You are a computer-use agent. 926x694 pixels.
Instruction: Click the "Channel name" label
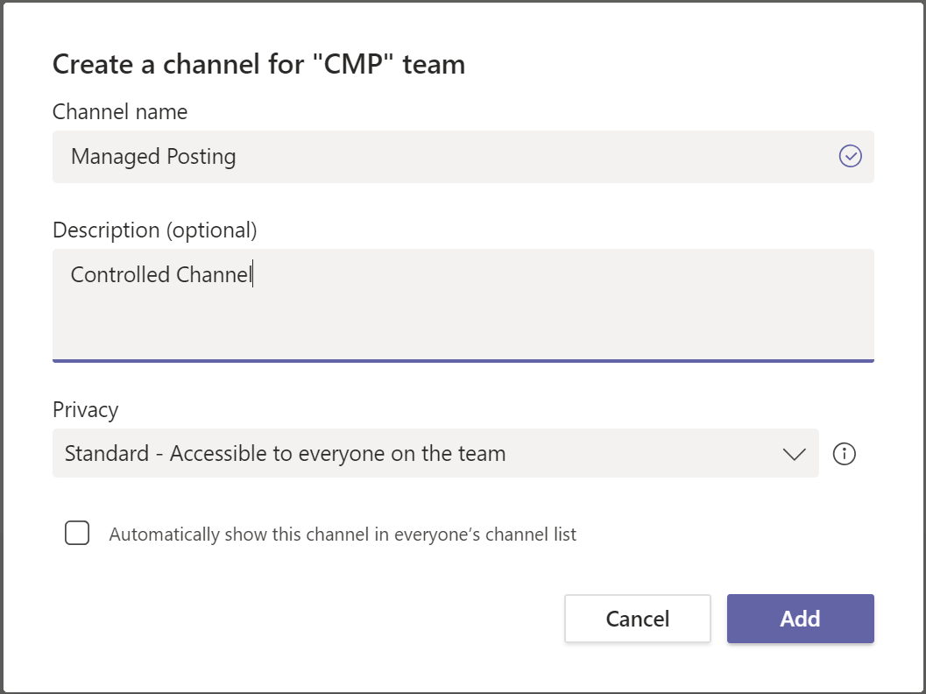pyautogui.click(x=120, y=111)
